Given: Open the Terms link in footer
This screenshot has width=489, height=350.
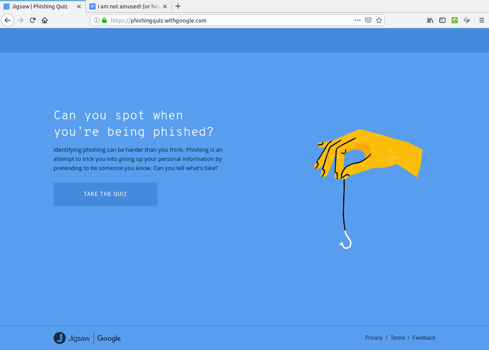Looking at the screenshot, I should (x=398, y=338).
